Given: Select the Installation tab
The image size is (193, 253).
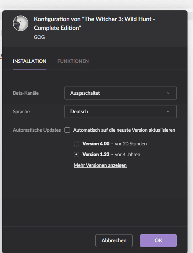Looking at the screenshot, I should pos(29,61).
